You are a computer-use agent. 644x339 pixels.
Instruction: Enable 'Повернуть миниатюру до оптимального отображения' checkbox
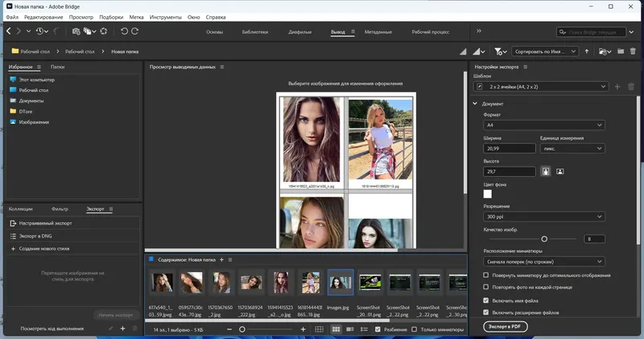coord(486,275)
